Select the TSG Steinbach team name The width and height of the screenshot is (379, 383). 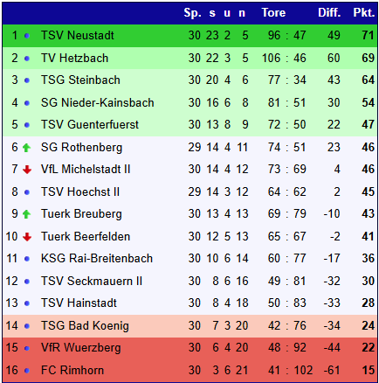click(x=80, y=80)
